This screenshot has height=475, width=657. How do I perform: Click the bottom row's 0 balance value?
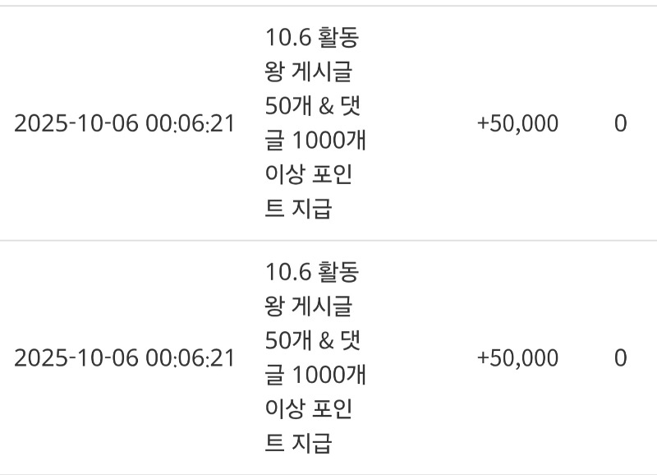tap(620, 358)
